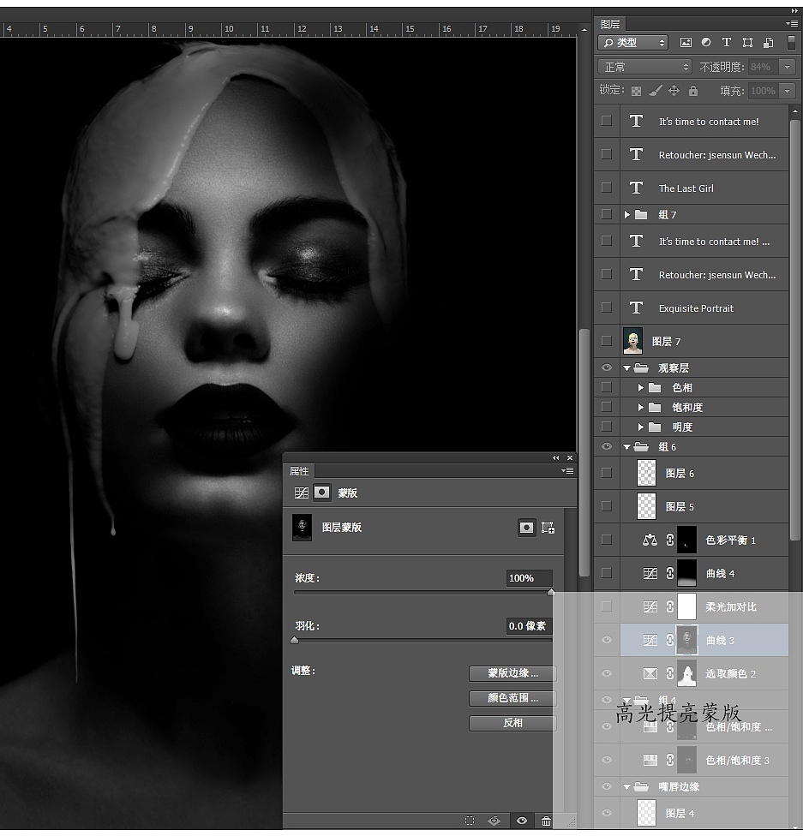This screenshot has height=836, width=803.
Task: Filter layers by shape layer icon
Action: click(x=747, y=42)
